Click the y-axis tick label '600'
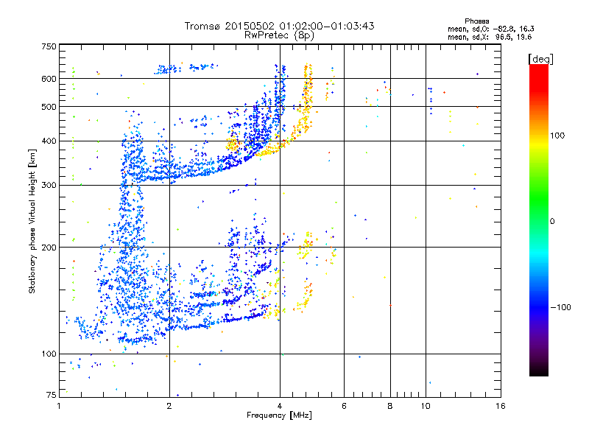Image resolution: width=589 pixels, height=442 pixels. tap(49, 79)
